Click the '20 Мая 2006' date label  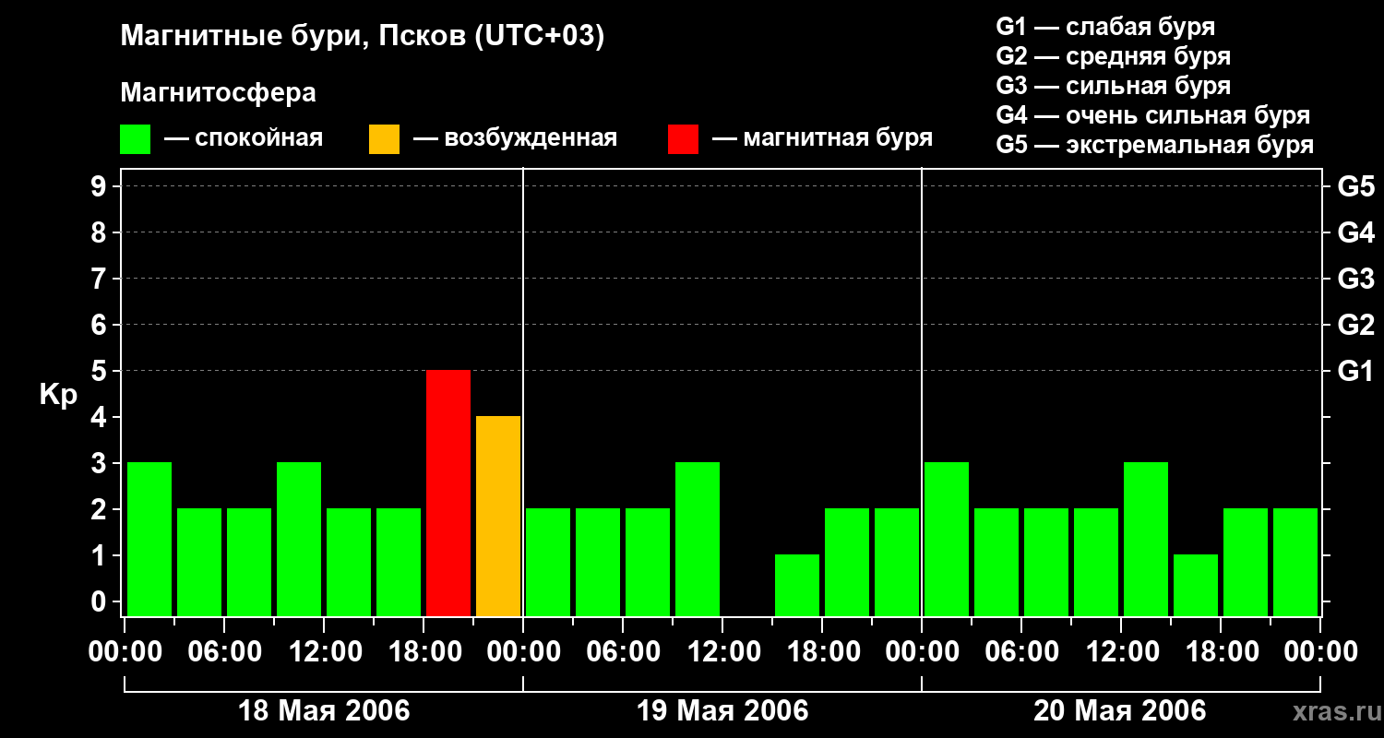tap(1119, 711)
